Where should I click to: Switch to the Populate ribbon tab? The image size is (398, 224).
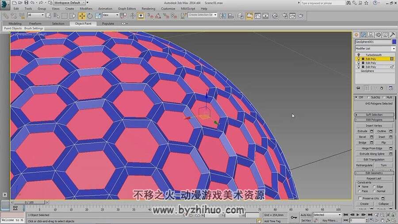coord(108,23)
